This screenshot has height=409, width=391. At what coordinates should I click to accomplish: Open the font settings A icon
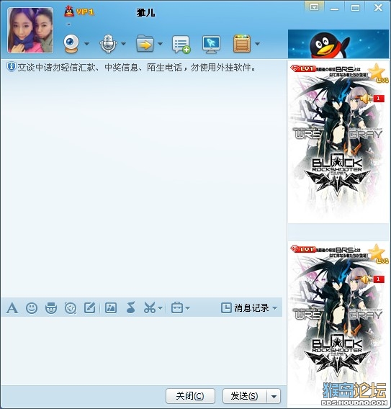coord(12,308)
